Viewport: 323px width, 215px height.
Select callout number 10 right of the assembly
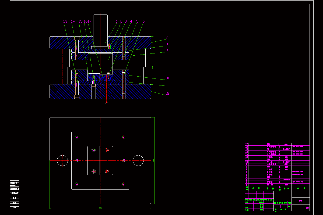167,78
